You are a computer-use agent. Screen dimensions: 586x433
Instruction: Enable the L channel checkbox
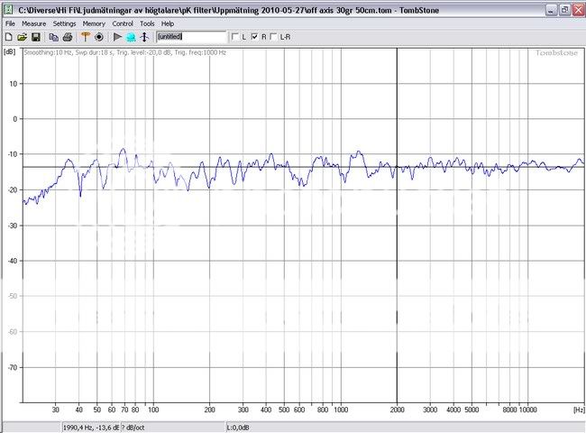tap(235, 37)
